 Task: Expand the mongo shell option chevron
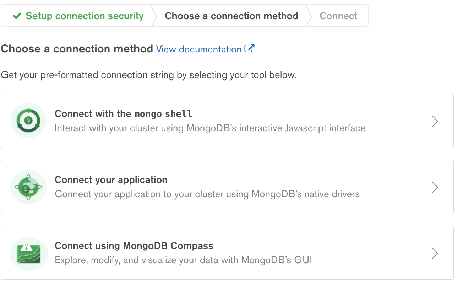435,121
